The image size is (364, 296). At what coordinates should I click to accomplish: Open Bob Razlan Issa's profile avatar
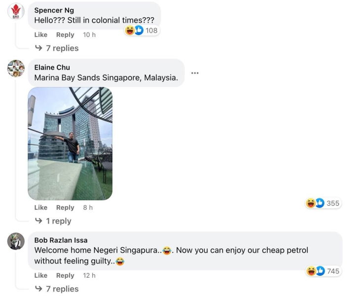coord(16,241)
